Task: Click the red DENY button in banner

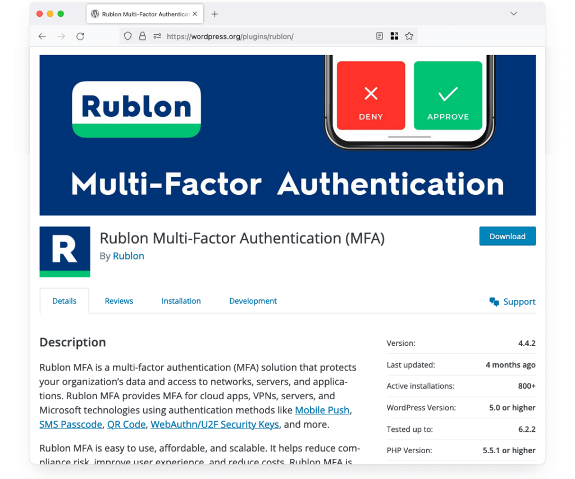Action: 371,95
